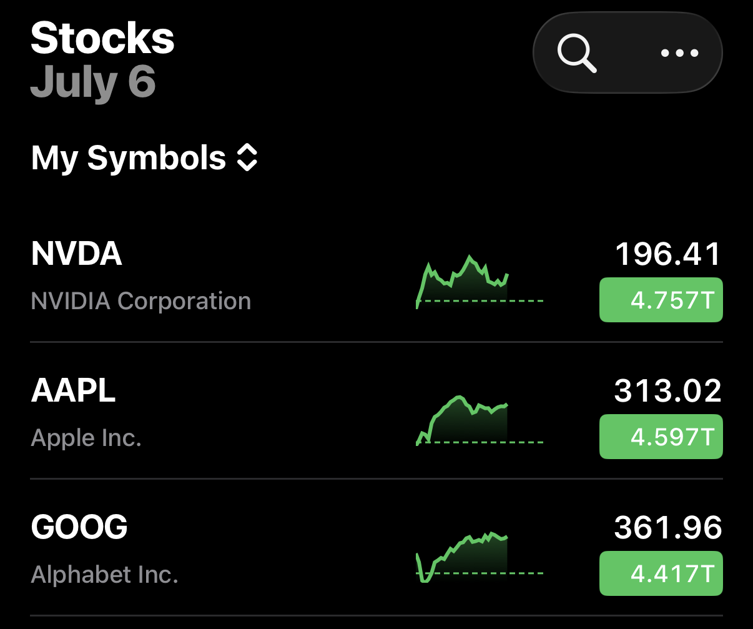The image size is (753, 629).
Task: Expand the My Symbols watchlist selector
Action: click(144, 158)
